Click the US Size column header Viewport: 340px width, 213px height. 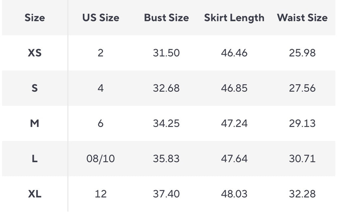tap(101, 18)
